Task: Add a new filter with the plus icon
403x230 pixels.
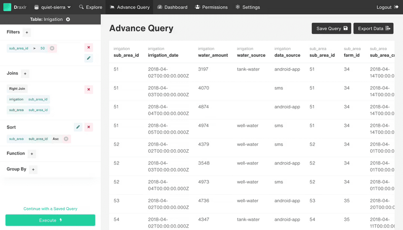Action: (27, 32)
